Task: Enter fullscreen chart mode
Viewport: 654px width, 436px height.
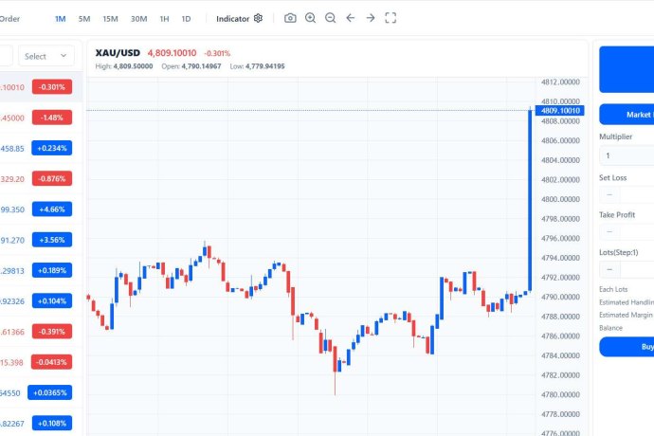Action: pyautogui.click(x=391, y=18)
